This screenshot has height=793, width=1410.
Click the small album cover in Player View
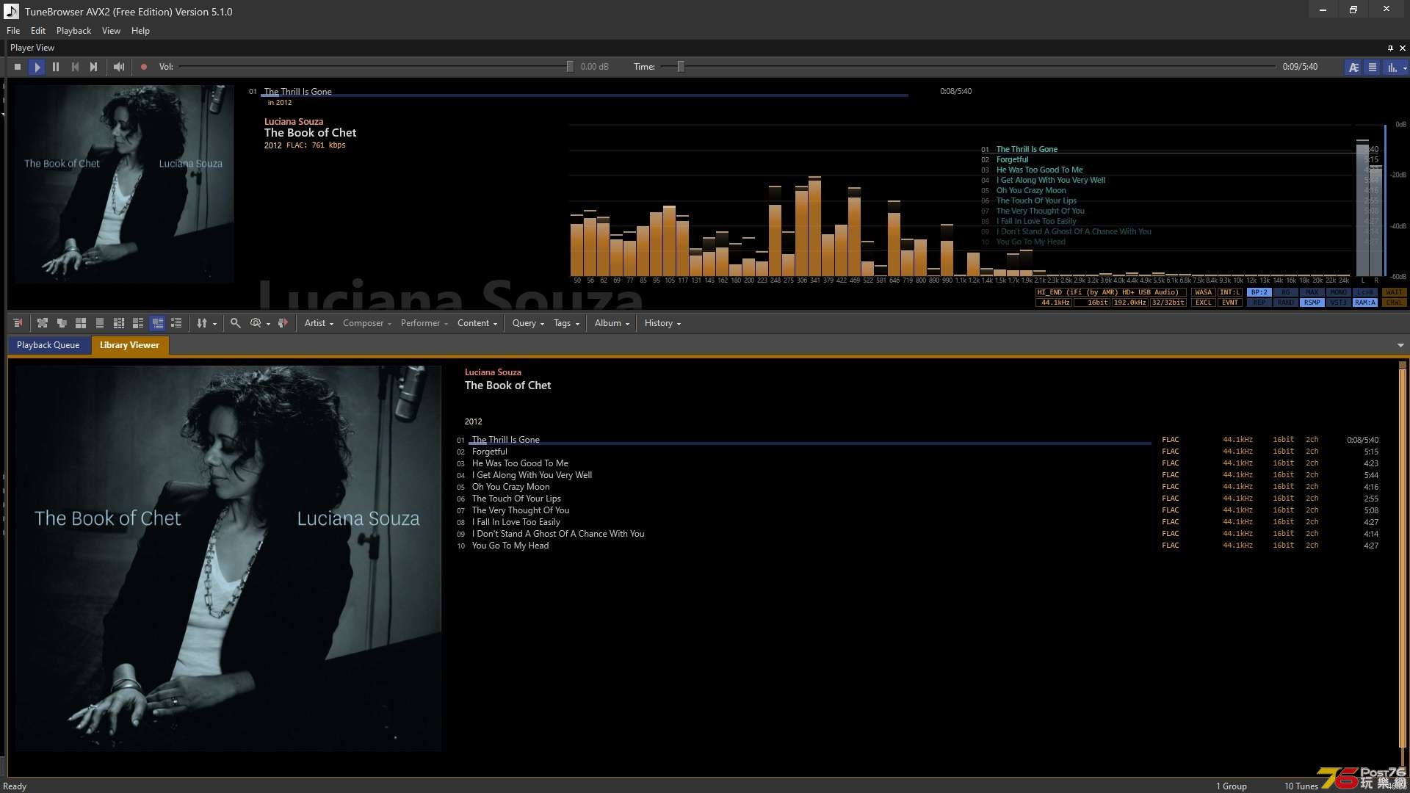[x=124, y=184]
